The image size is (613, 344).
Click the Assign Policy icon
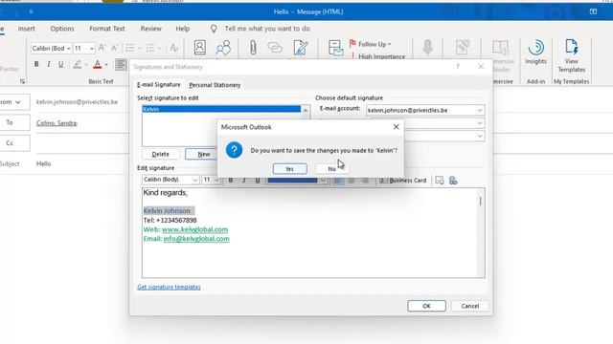pyautogui.click(x=335, y=48)
